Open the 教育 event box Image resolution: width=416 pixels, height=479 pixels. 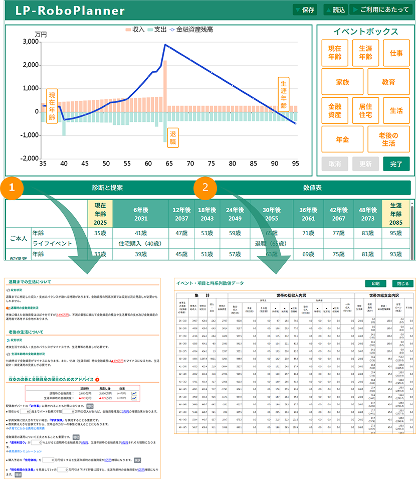pos(388,82)
